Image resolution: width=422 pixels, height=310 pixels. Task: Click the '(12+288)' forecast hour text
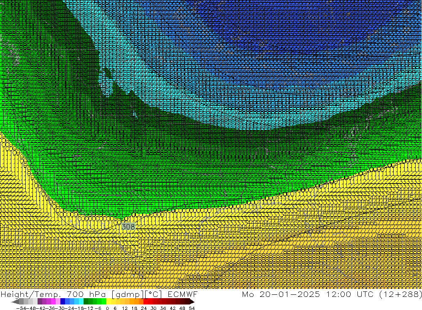pyautogui.click(x=400, y=294)
